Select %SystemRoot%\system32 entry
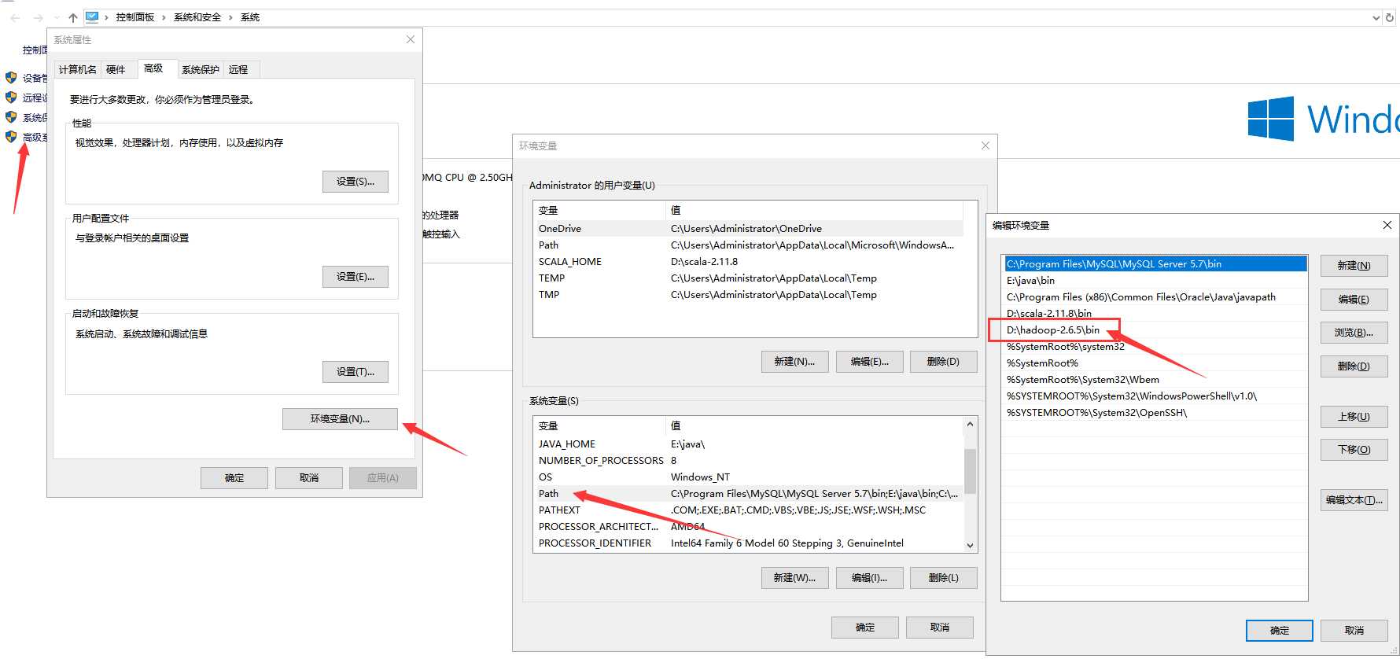This screenshot has width=1400, height=659. [1155, 347]
